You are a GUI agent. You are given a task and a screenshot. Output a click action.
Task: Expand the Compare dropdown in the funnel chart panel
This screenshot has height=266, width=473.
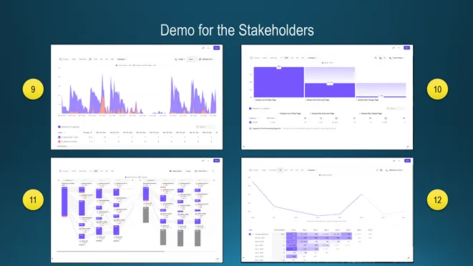click(x=312, y=58)
